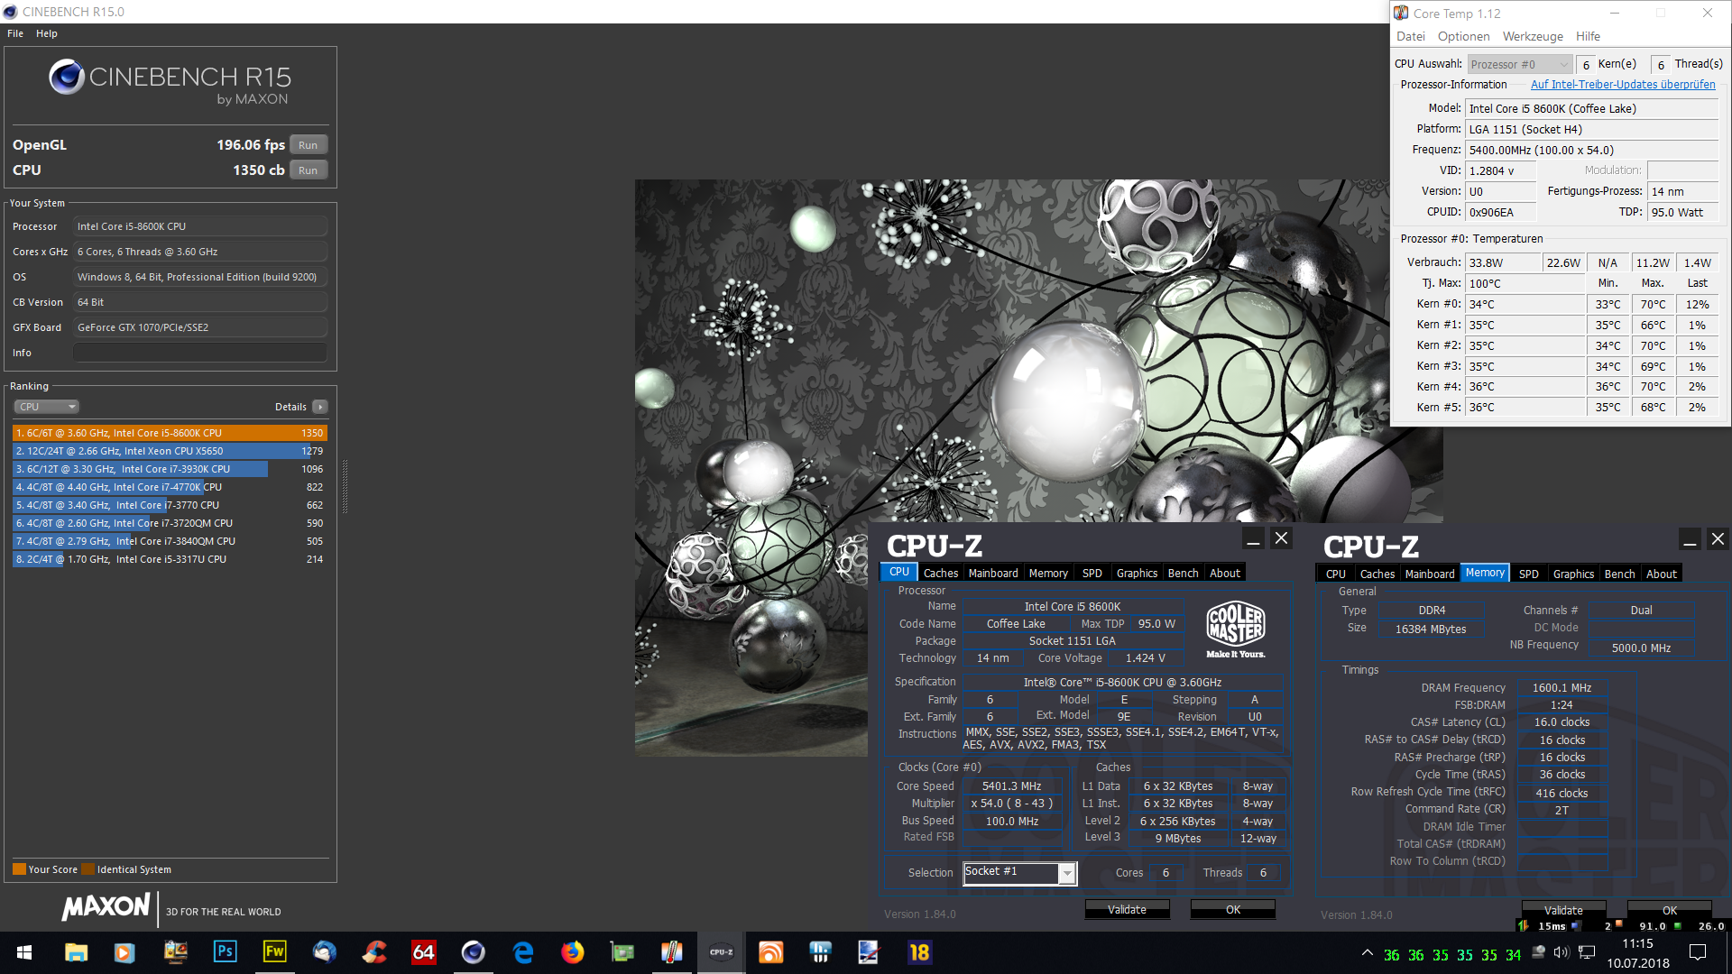1732x974 pixels.
Task: Switch to Caches tab in left CPU-Z window
Action: [x=941, y=573]
